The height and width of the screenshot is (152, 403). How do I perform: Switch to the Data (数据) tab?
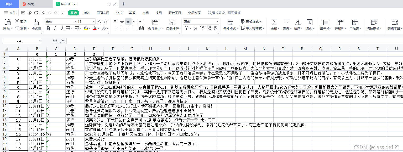(x=132, y=13)
